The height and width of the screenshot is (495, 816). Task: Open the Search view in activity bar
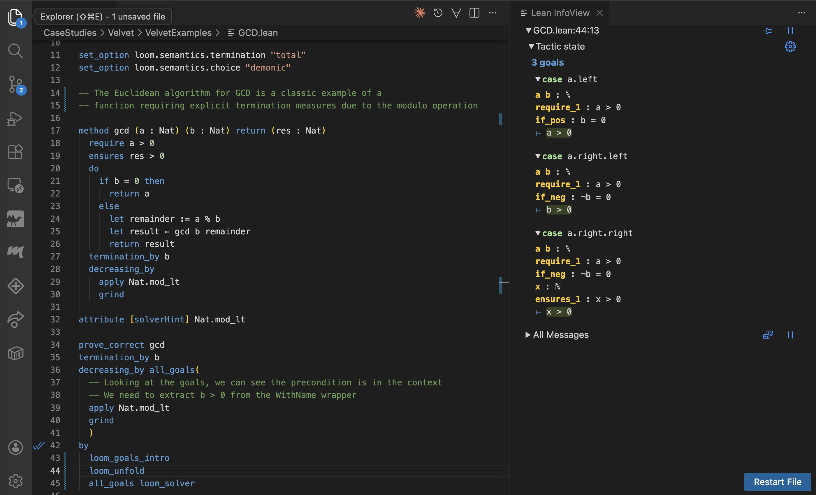click(15, 51)
